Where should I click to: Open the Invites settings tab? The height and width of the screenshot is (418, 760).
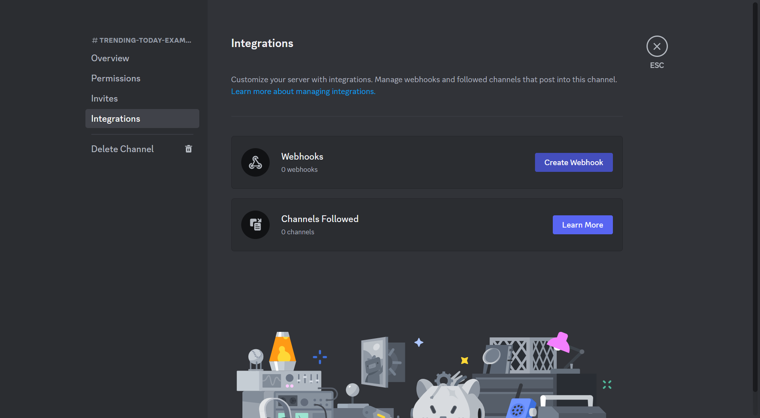click(x=142, y=98)
